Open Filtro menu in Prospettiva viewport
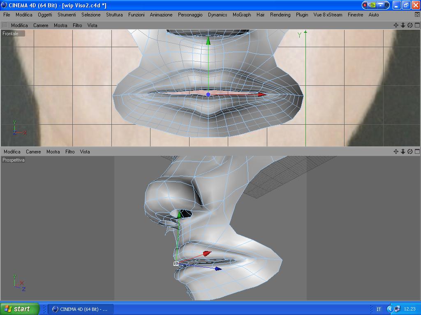Viewport: 421px width, 315px height. point(70,152)
